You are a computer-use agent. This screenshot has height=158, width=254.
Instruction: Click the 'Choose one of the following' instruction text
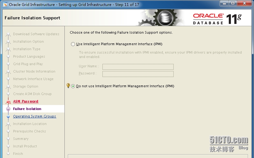click(x=121, y=32)
